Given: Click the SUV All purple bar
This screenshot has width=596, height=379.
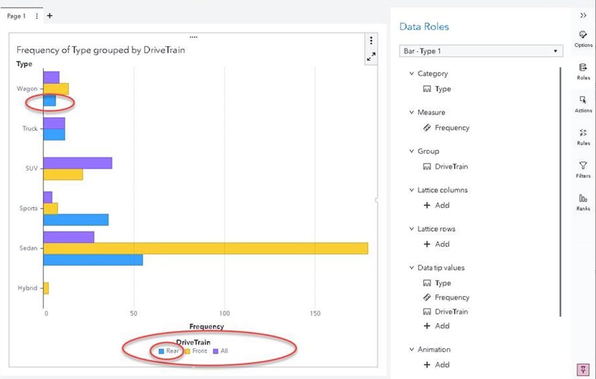Looking at the screenshot, I should pyautogui.click(x=78, y=163).
